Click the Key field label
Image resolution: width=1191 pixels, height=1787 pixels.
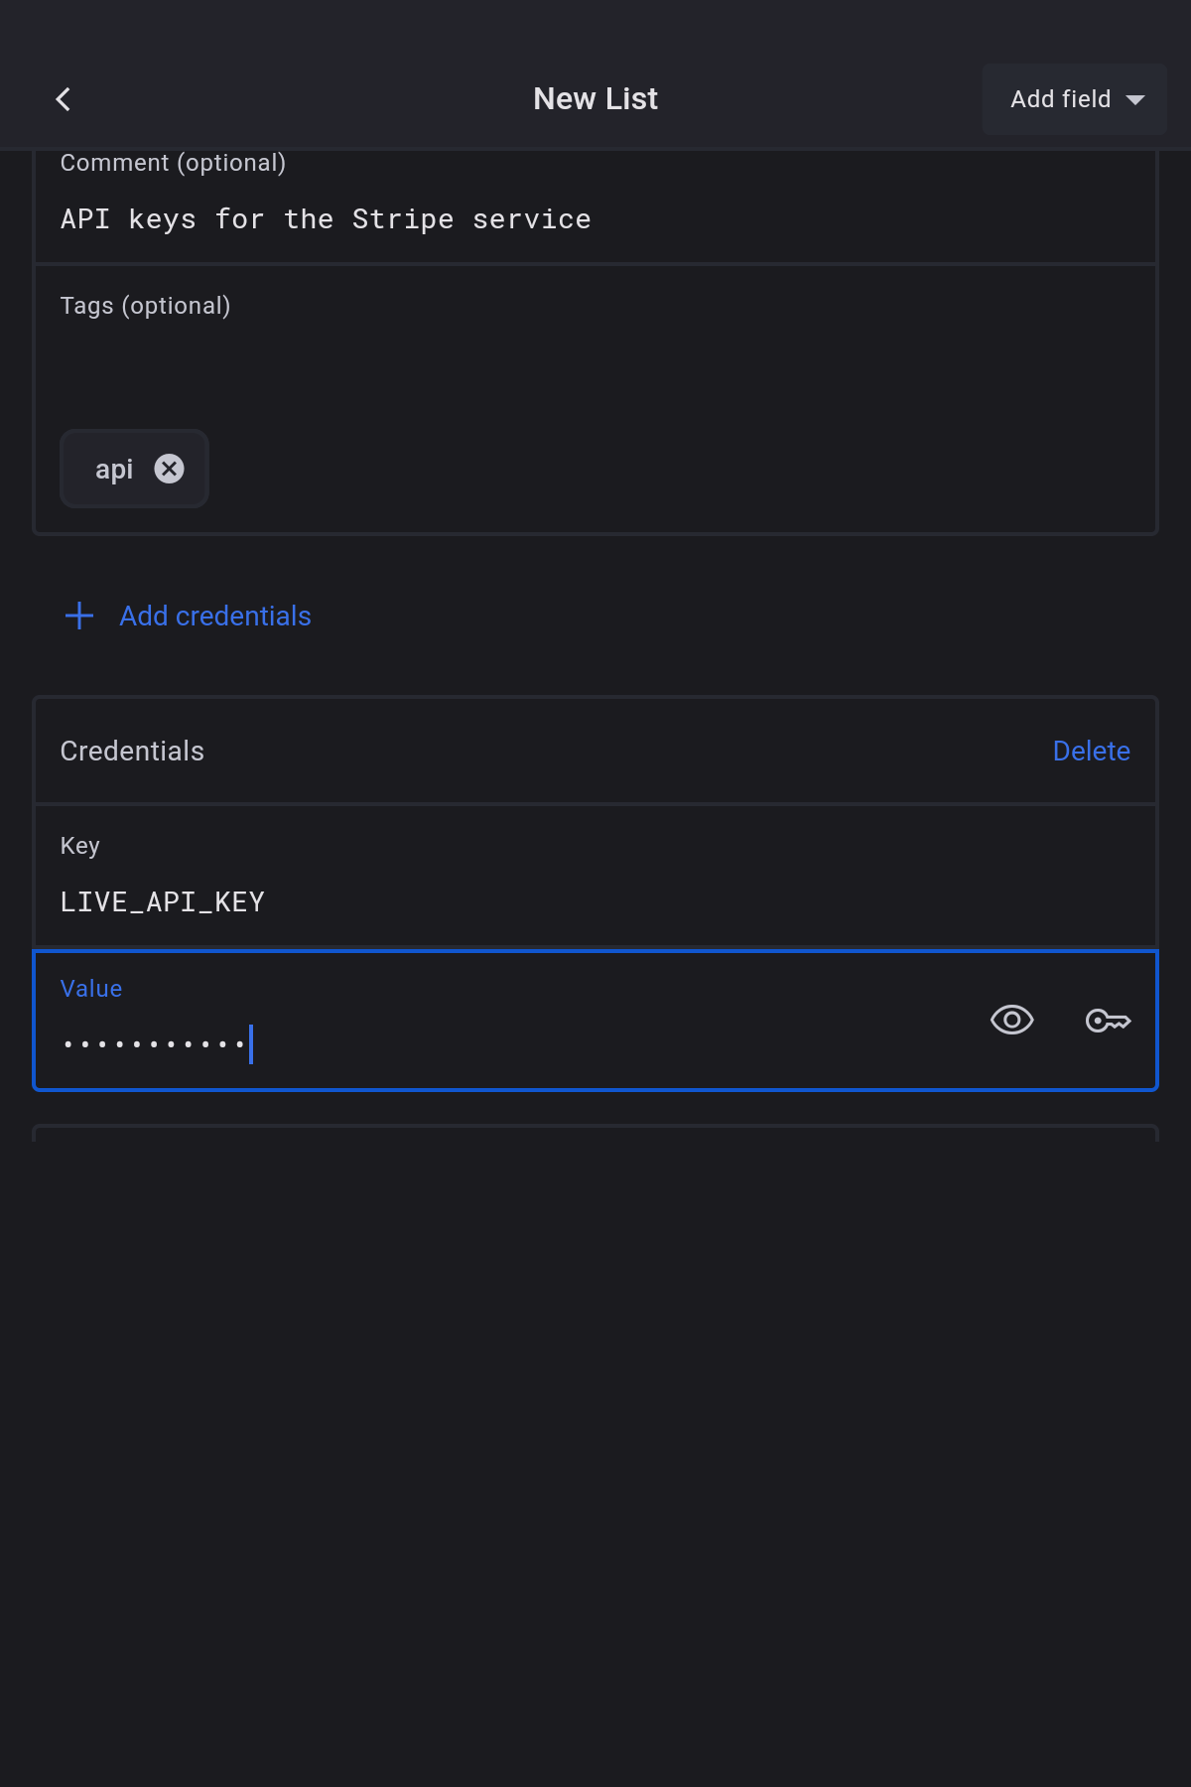pyautogui.click(x=79, y=846)
